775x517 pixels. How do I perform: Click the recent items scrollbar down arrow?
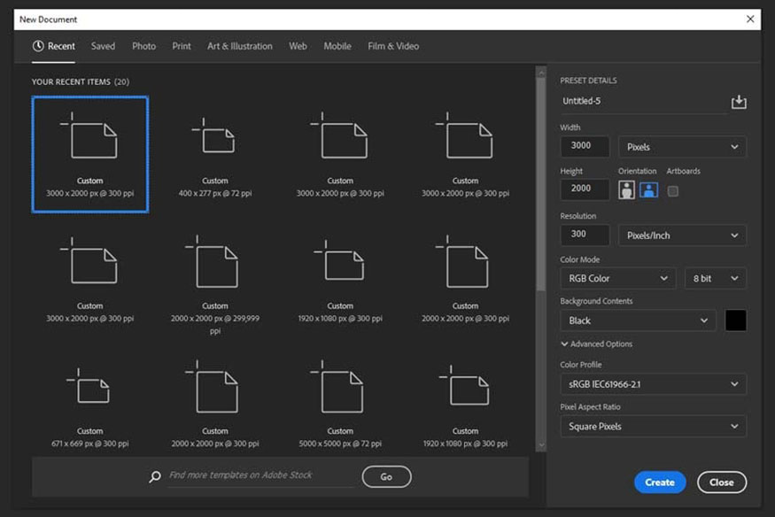click(x=540, y=445)
